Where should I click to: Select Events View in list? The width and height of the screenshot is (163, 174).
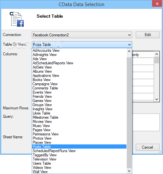tap(79, 92)
